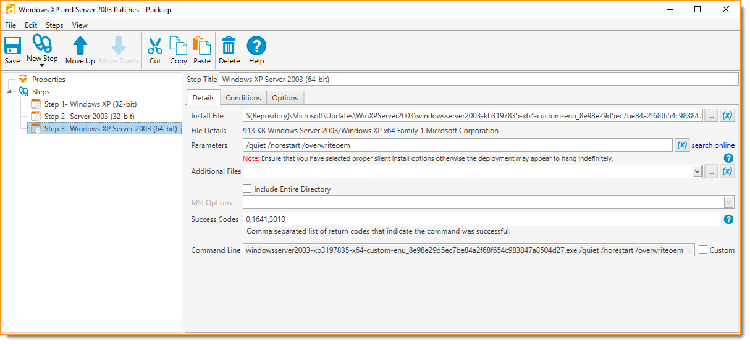Click the note about silent install options
The width and height of the screenshot is (750, 344).
428,158
